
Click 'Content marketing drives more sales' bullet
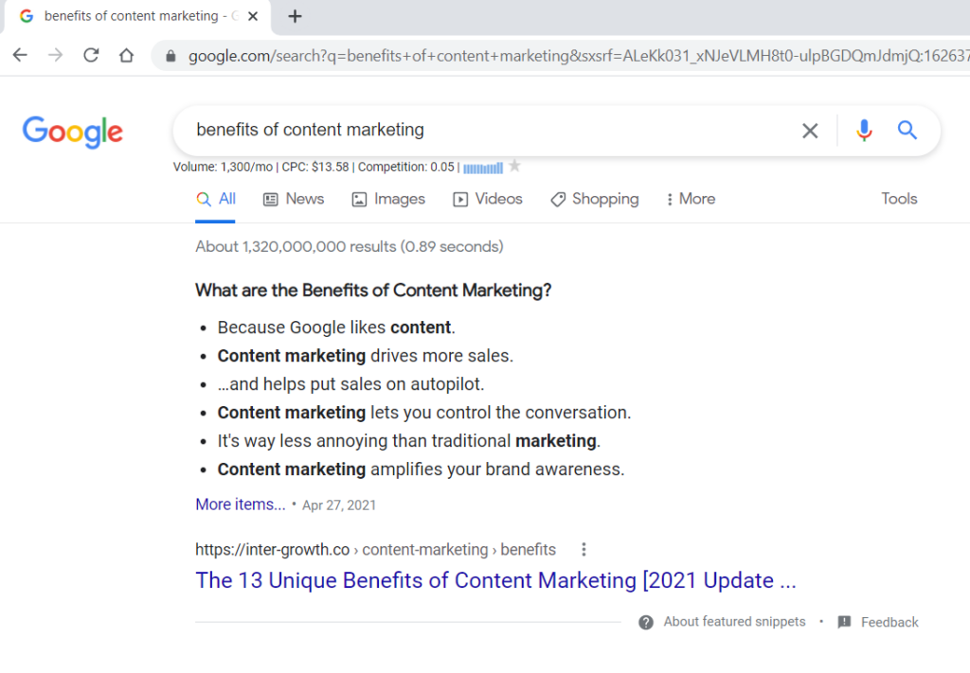point(365,356)
